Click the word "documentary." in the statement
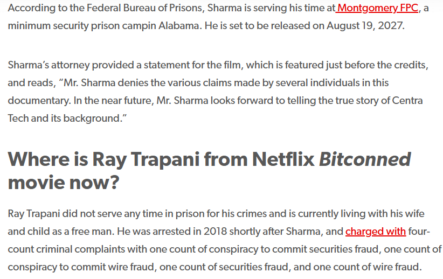443x279 pixels. point(38,101)
